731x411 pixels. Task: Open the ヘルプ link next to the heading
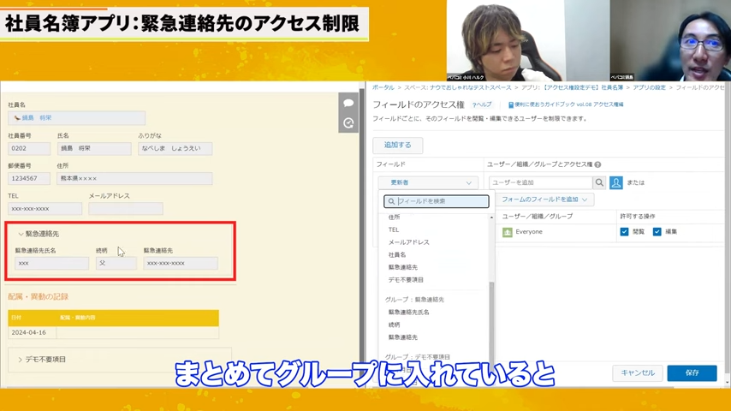482,105
